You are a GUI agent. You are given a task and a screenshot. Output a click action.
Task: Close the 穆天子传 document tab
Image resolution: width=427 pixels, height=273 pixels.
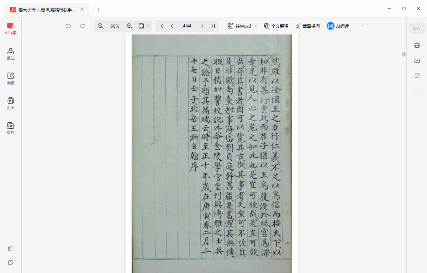82,10
